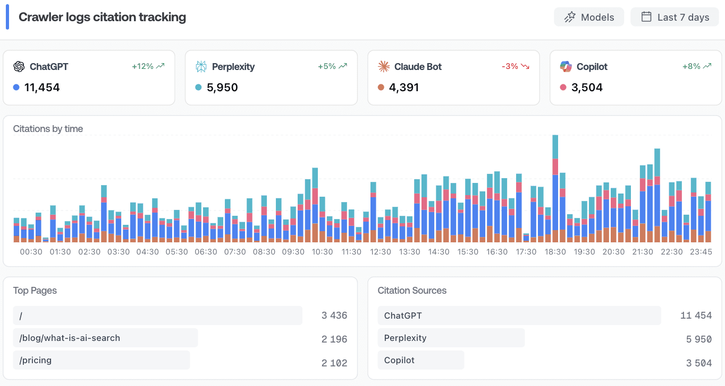725x386 pixels.
Task: Click the ChatGPT card title
Action: [49, 67]
